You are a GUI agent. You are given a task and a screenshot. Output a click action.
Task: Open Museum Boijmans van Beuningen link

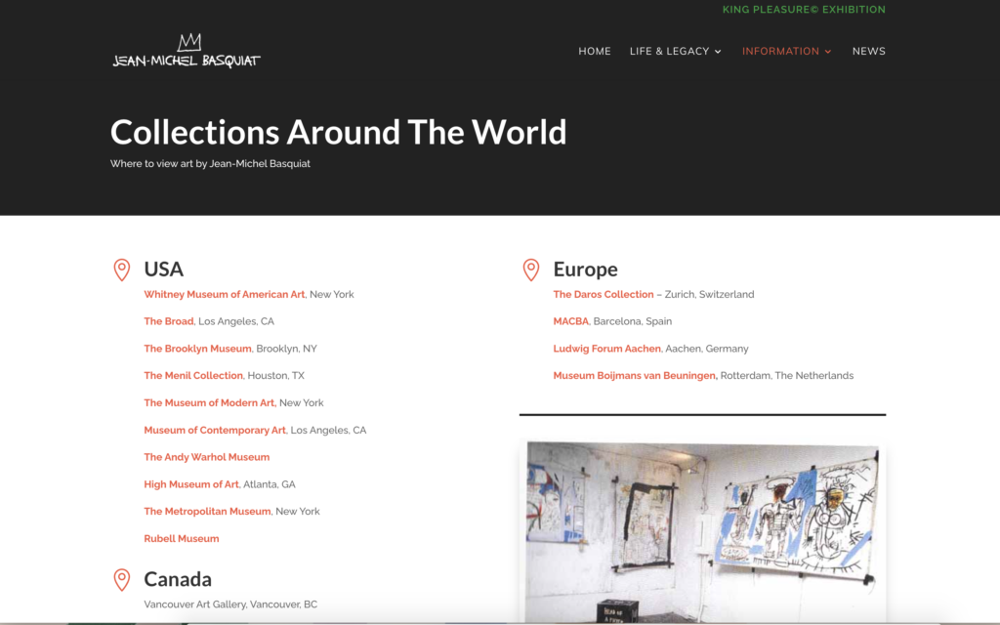(634, 376)
